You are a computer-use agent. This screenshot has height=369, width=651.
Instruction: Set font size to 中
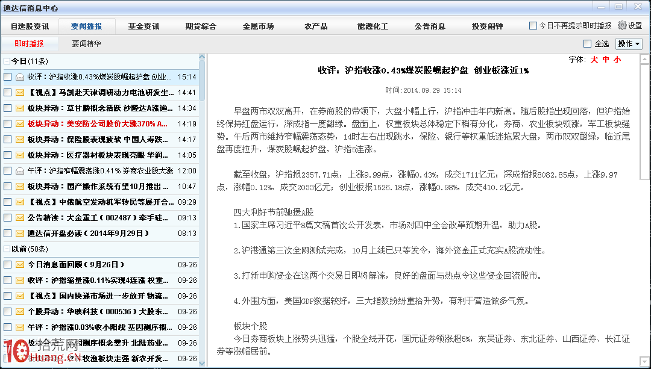(x=606, y=60)
